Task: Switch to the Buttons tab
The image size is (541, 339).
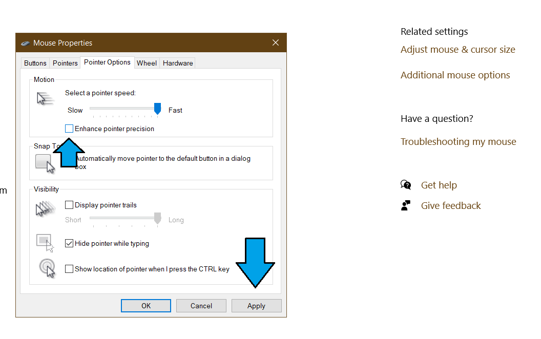Action: (x=35, y=63)
